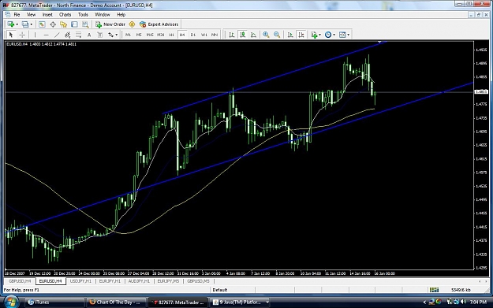The height and width of the screenshot is (308, 493).
Task: Open the periodicity clock icon
Action: point(328,35)
